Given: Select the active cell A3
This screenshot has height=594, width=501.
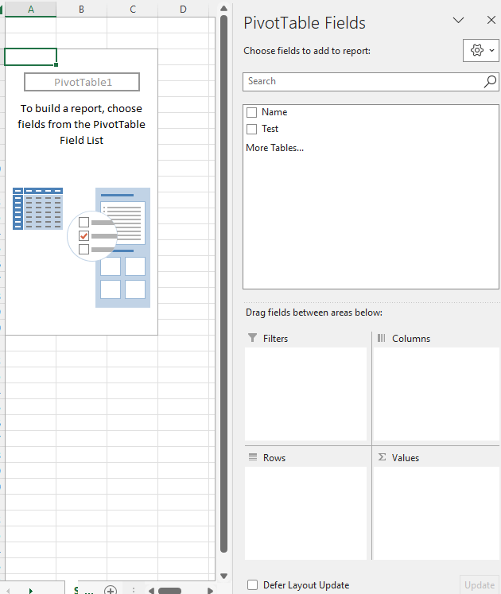Looking at the screenshot, I should tap(31, 56).
